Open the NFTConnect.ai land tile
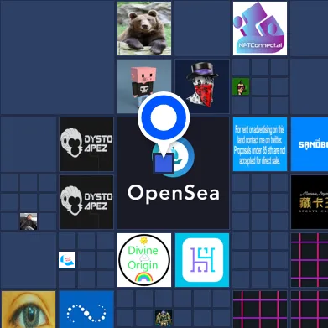The image size is (328, 328). click(x=260, y=29)
